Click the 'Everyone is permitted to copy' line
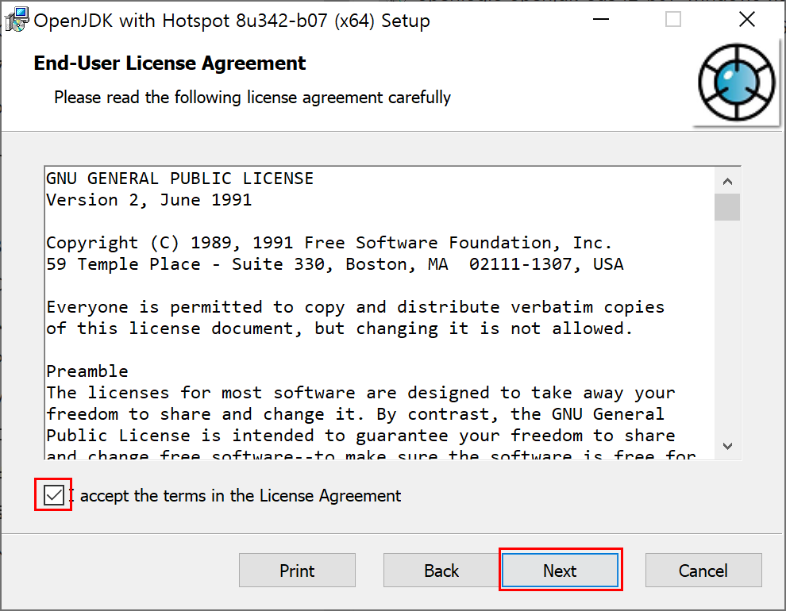Viewport: 786px width, 611px height. point(356,308)
